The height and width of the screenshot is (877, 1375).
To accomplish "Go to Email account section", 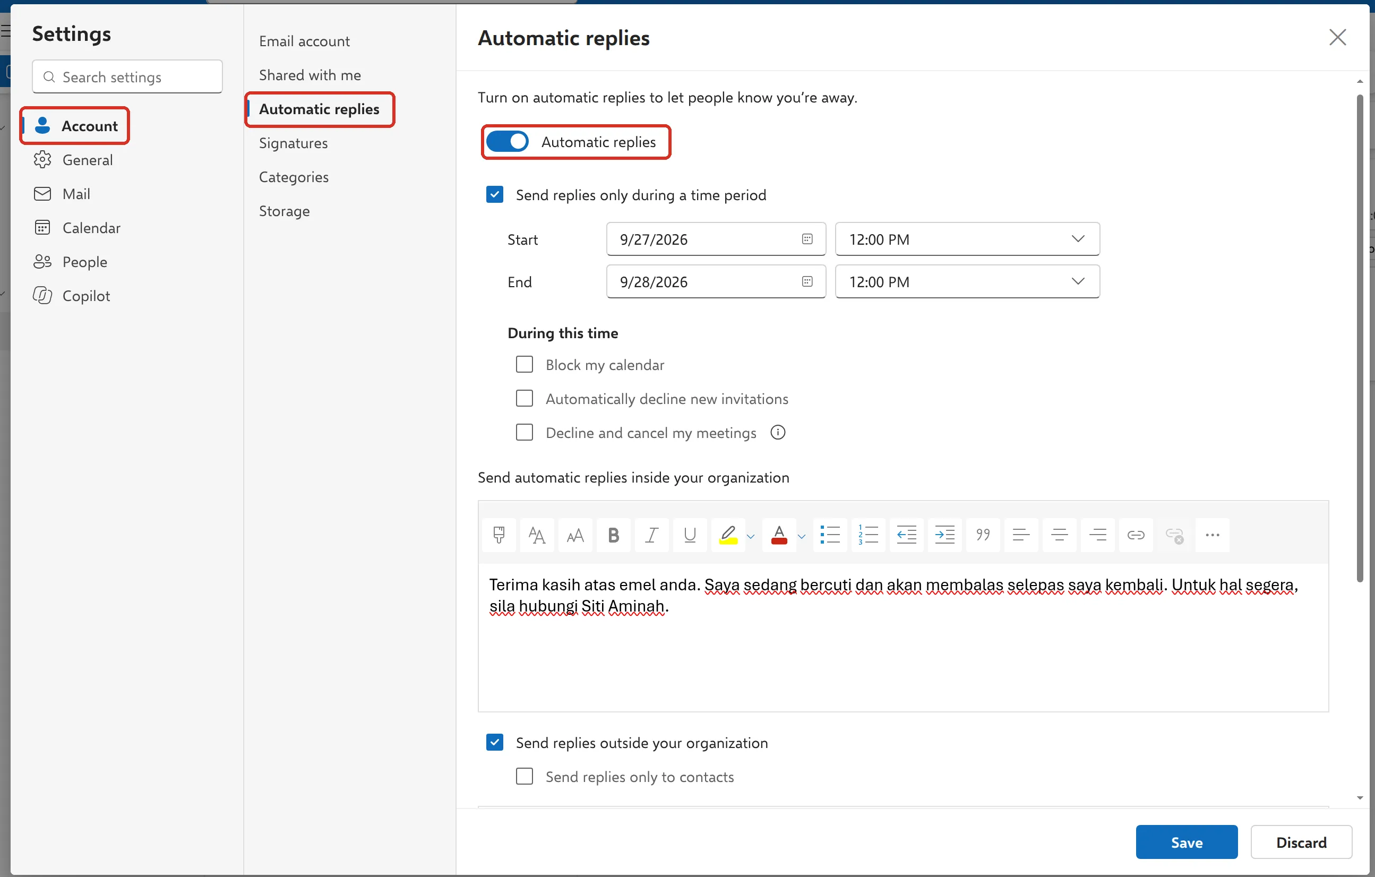I will [x=304, y=41].
